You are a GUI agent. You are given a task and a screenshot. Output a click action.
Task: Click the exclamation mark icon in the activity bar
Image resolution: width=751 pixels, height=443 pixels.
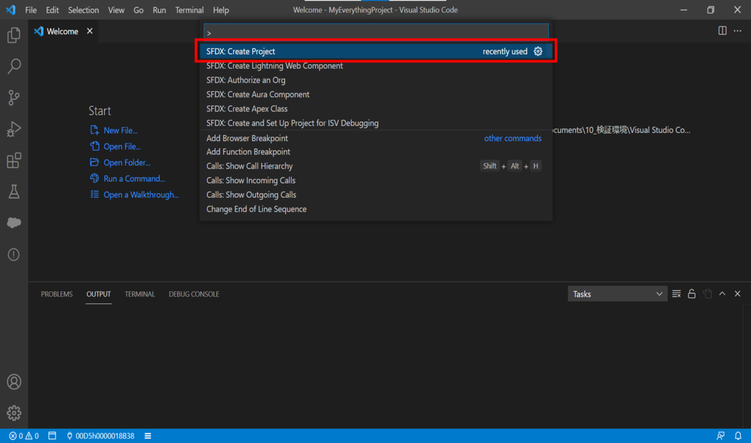click(x=14, y=255)
